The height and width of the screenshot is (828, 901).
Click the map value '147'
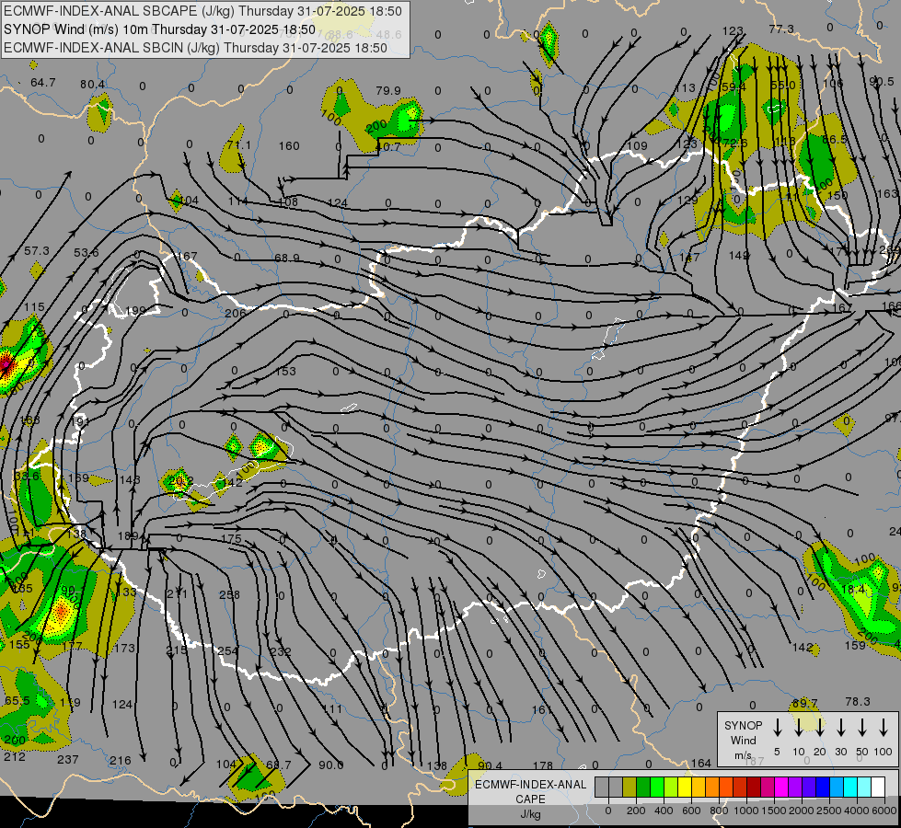[689, 257]
